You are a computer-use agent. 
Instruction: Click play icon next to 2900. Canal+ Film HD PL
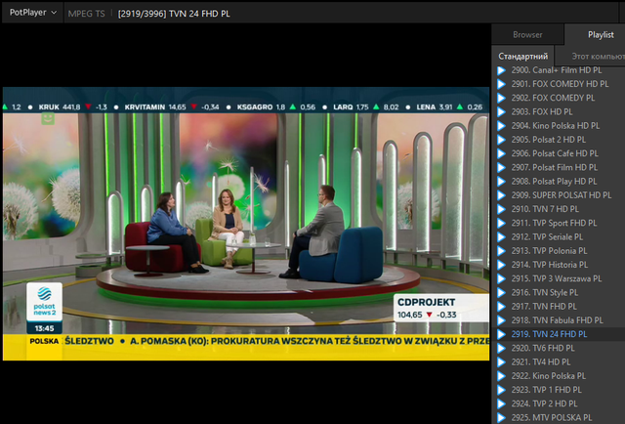point(501,70)
